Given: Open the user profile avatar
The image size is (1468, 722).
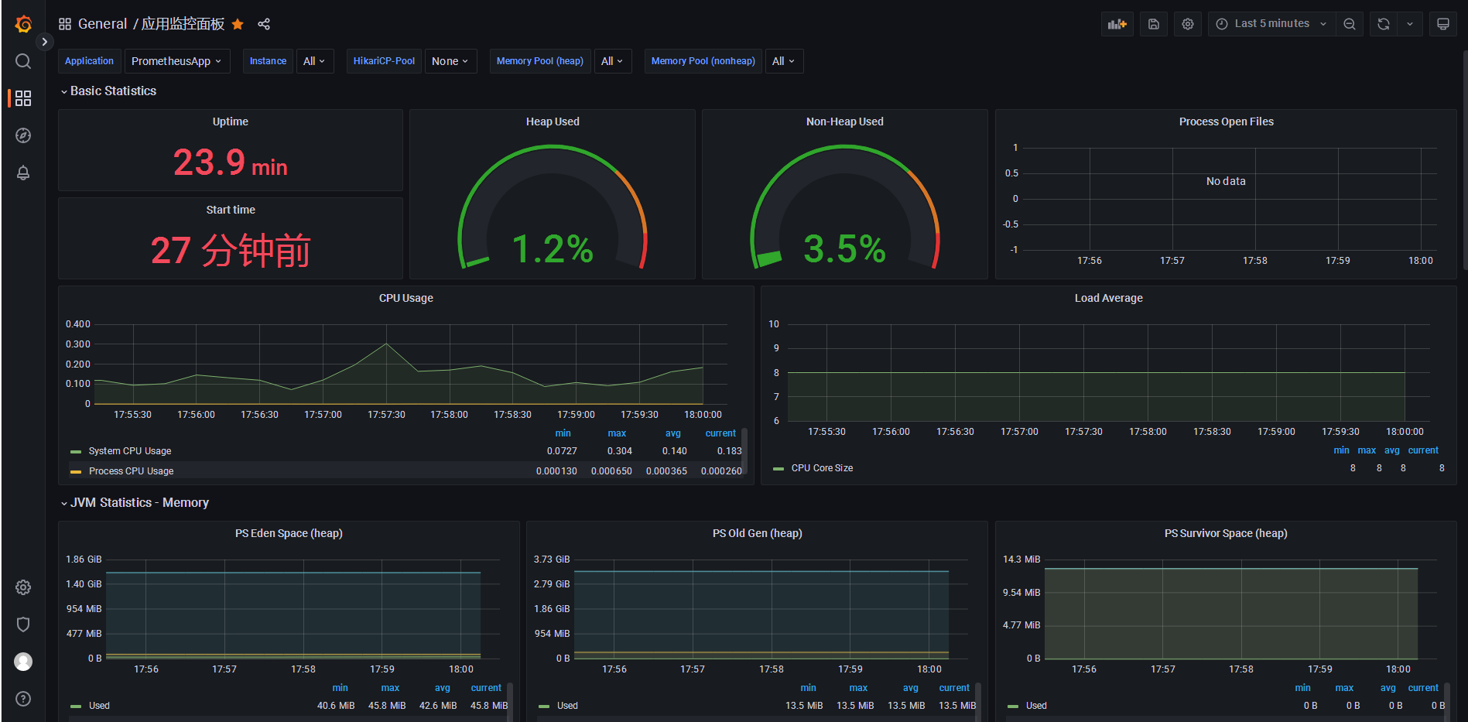Looking at the screenshot, I should 23,662.
